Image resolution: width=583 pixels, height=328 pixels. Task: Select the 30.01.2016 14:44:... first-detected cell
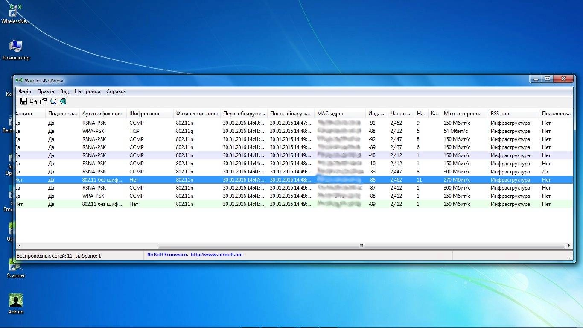244,164
